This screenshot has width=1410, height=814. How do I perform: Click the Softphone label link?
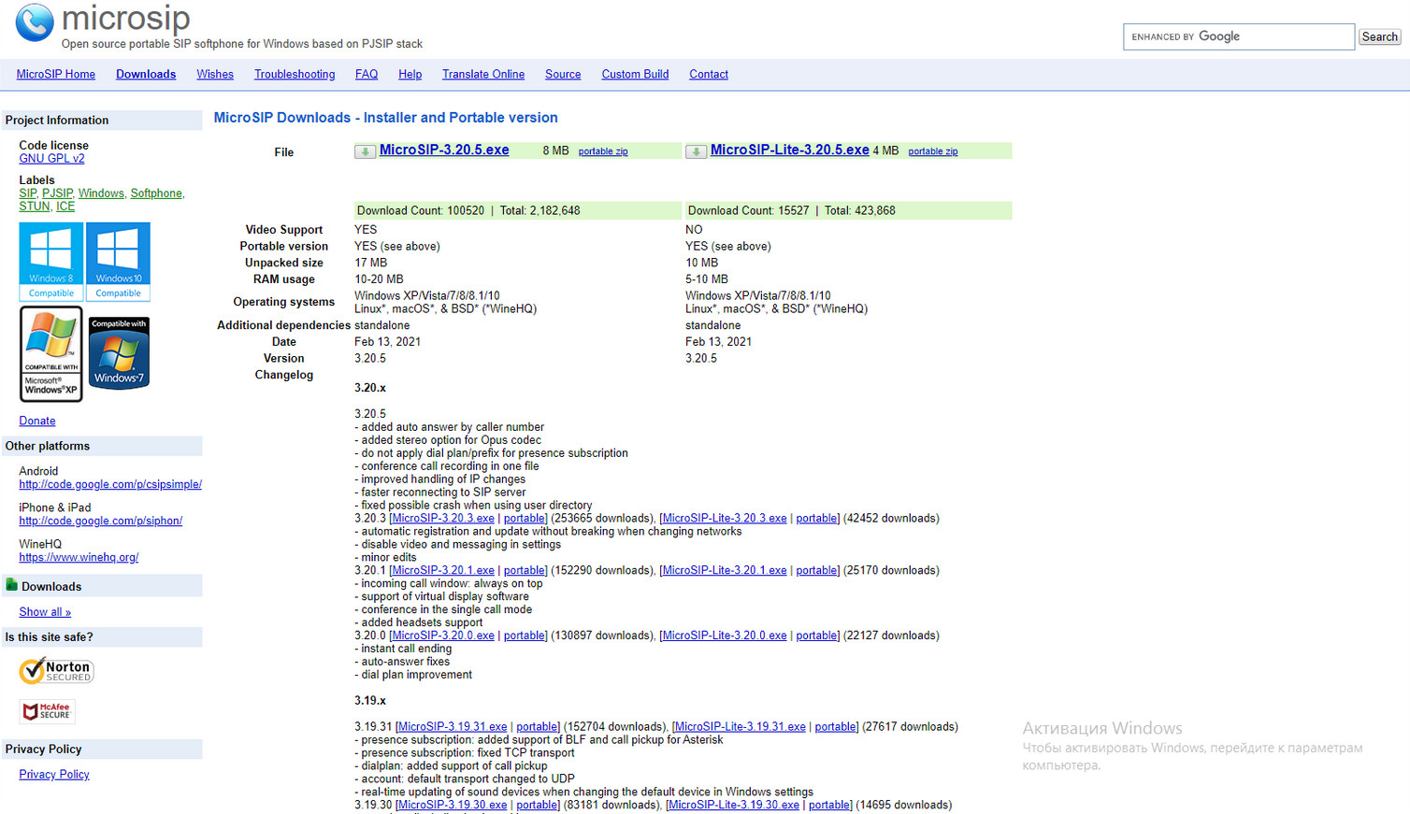[x=156, y=193]
